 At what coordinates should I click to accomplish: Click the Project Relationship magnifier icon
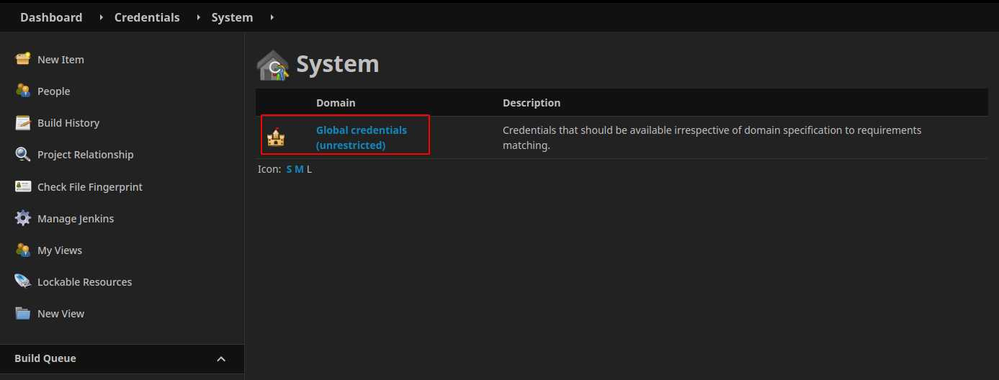pyautogui.click(x=23, y=154)
